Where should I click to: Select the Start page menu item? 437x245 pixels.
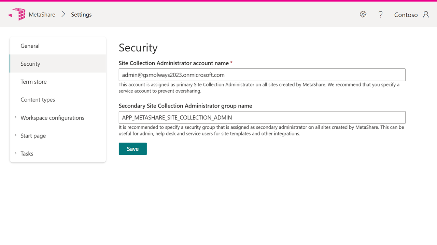[x=33, y=136]
